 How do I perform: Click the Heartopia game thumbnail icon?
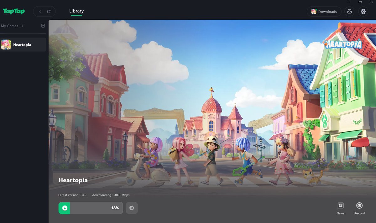pyautogui.click(x=6, y=45)
